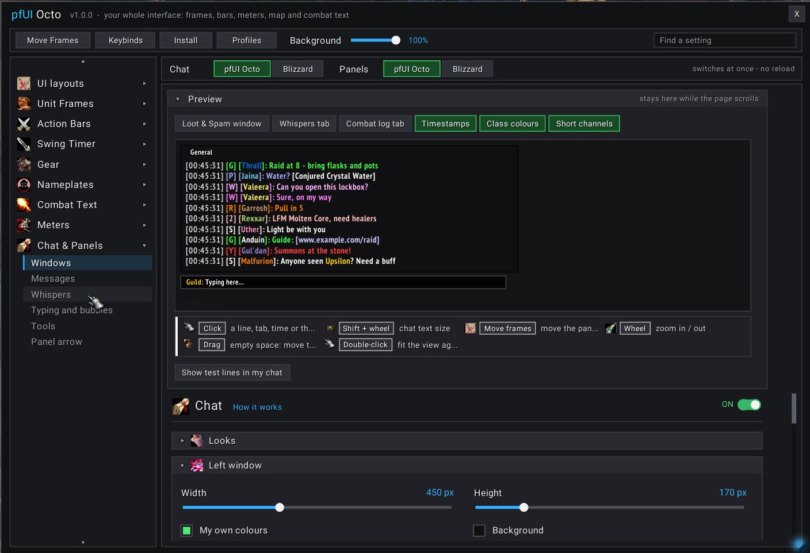810x553 pixels.
Task: Open the Keybinds button
Action: [x=125, y=40]
